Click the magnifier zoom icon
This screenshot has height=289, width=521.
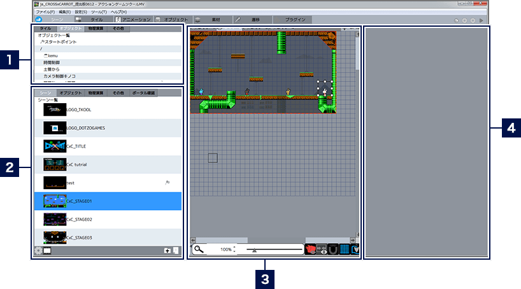pos(199,250)
